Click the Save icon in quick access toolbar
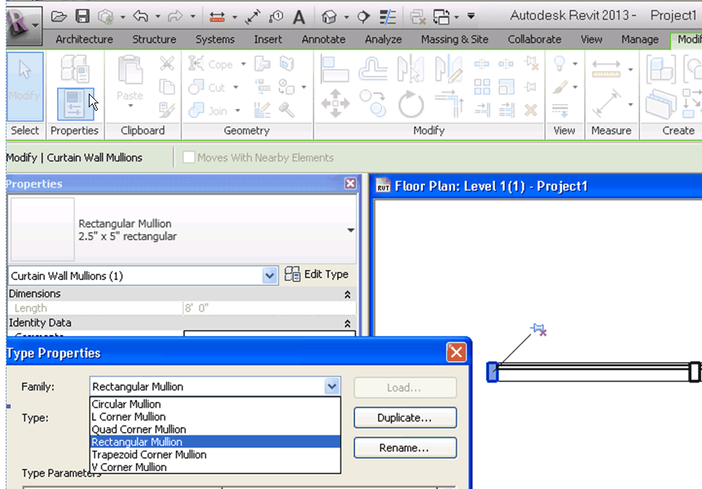This screenshot has width=702, height=489. point(82,16)
